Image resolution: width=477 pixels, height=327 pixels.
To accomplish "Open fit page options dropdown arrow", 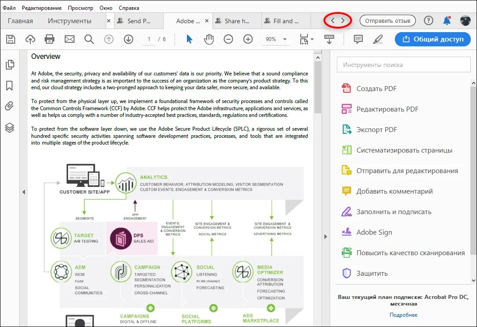I will 312,39.
